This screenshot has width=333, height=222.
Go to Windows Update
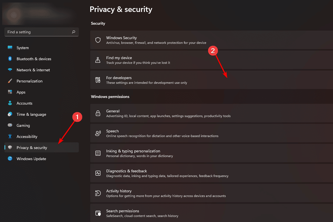(x=31, y=159)
